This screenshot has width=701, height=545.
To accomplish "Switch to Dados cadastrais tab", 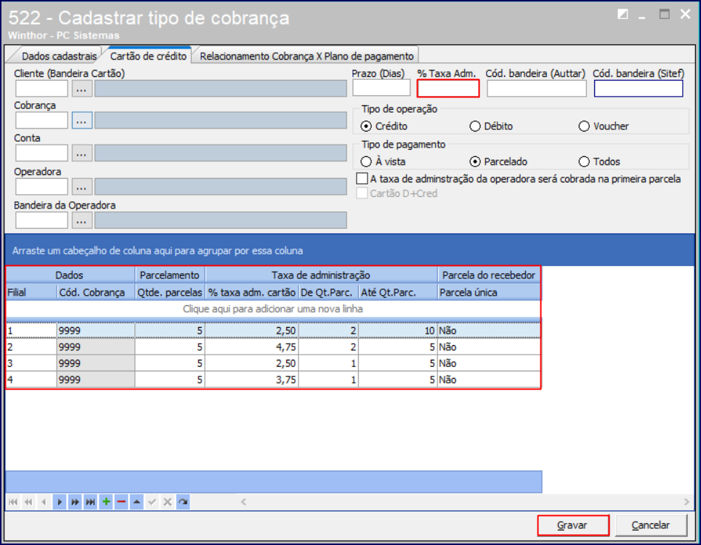I will pyautogui.click(x=59, y=57).
